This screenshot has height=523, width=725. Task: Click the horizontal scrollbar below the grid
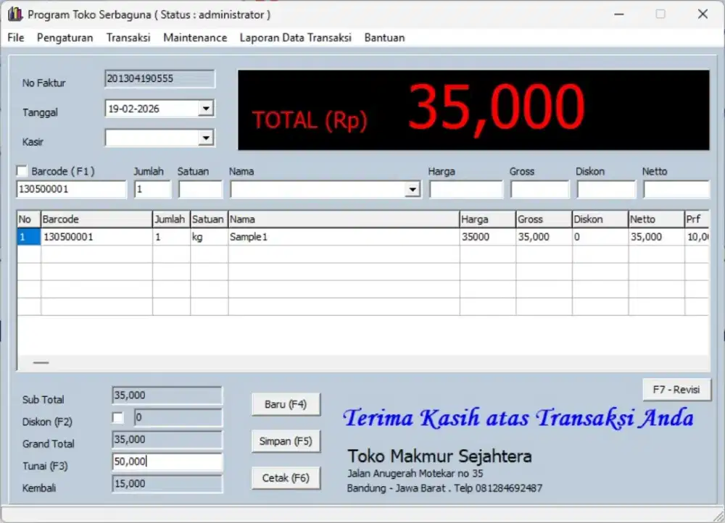click(41, 362)
